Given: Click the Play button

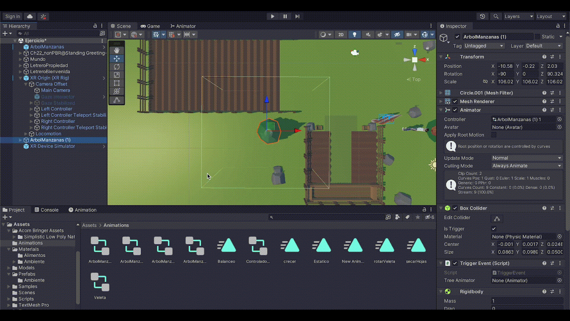Looking at the screenshot, I should click(273, 16).
